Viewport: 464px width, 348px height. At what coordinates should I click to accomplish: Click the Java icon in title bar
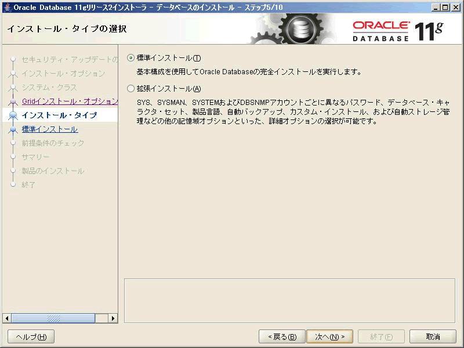(6, 7)
